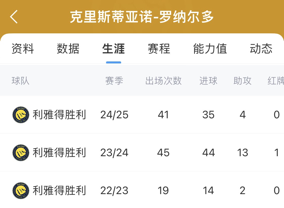Open 利雅得胜利 team link for 24/25

59,115
